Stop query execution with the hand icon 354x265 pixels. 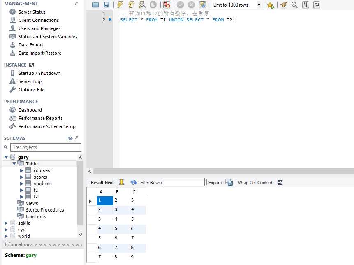153,5
